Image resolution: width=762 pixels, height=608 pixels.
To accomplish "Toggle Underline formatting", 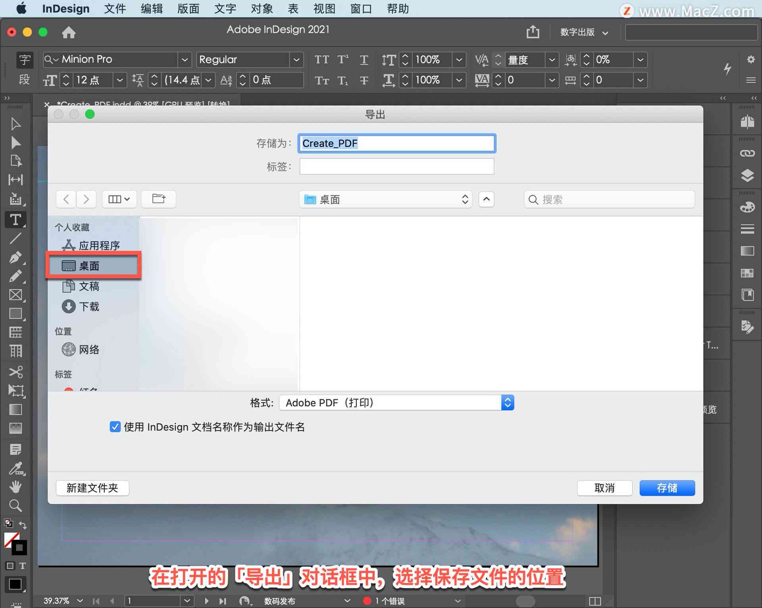I will [x=364, y=60].
